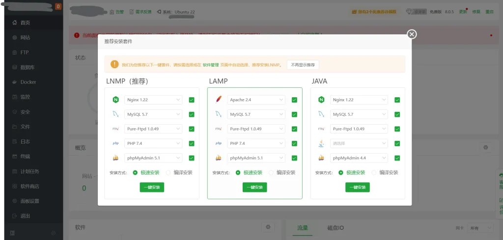Uncheck MySQL 5.7 checkbox in LNMP
This screenshot has height=240, width=503.
point(192,114)
